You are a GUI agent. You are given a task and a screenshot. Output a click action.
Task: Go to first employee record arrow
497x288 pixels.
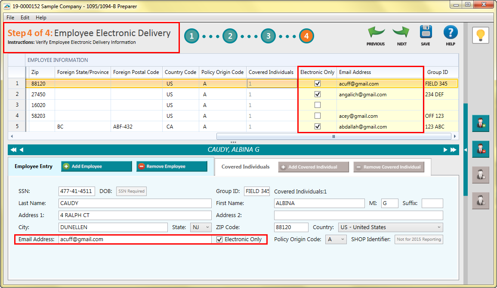13,150
